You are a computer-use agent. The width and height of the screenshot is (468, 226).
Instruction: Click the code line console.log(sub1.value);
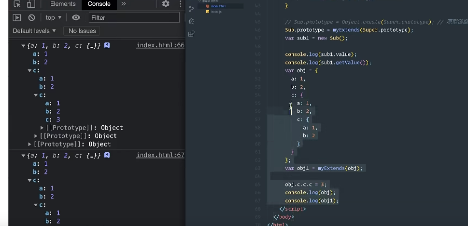321,54
